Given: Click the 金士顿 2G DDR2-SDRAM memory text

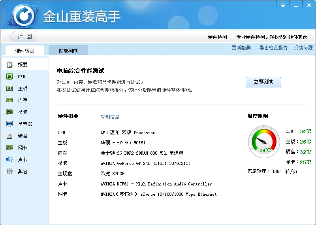Looking at the screenshot, I should [x=142, y=153].
